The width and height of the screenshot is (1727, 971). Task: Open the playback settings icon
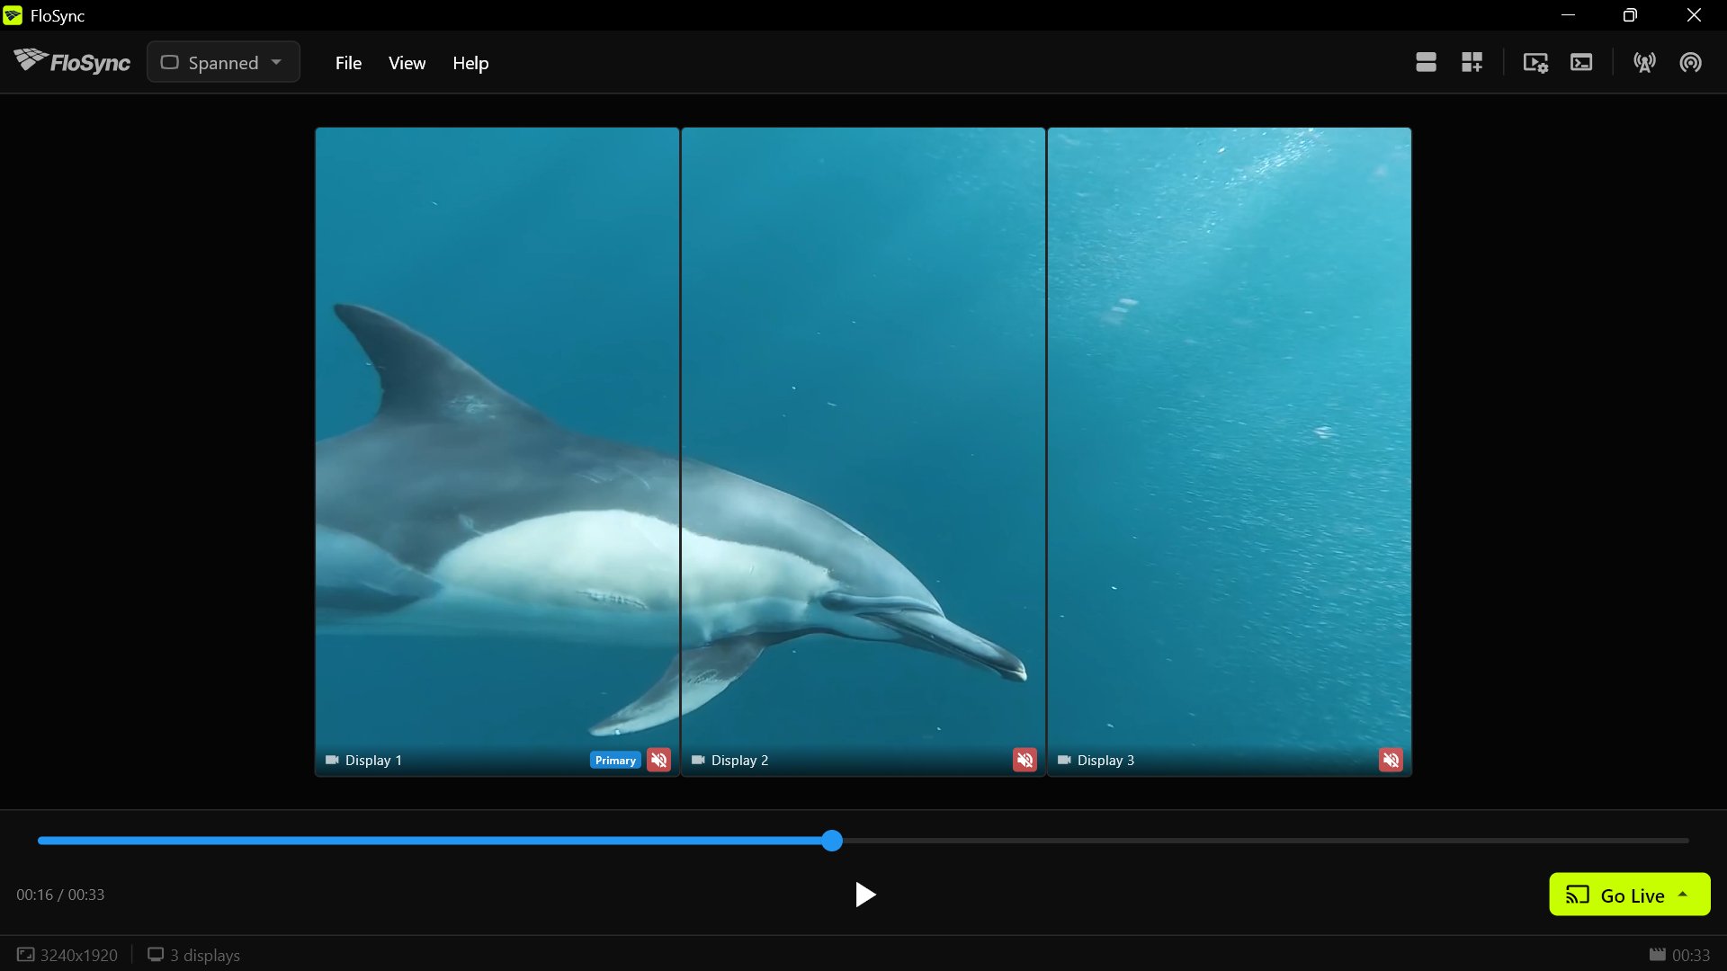[1535, 62]
